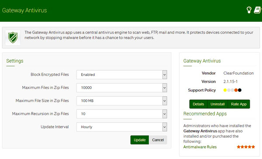Click the ClearFoundation vendor value
Viewport: 262px width, 159px height.
238,73
